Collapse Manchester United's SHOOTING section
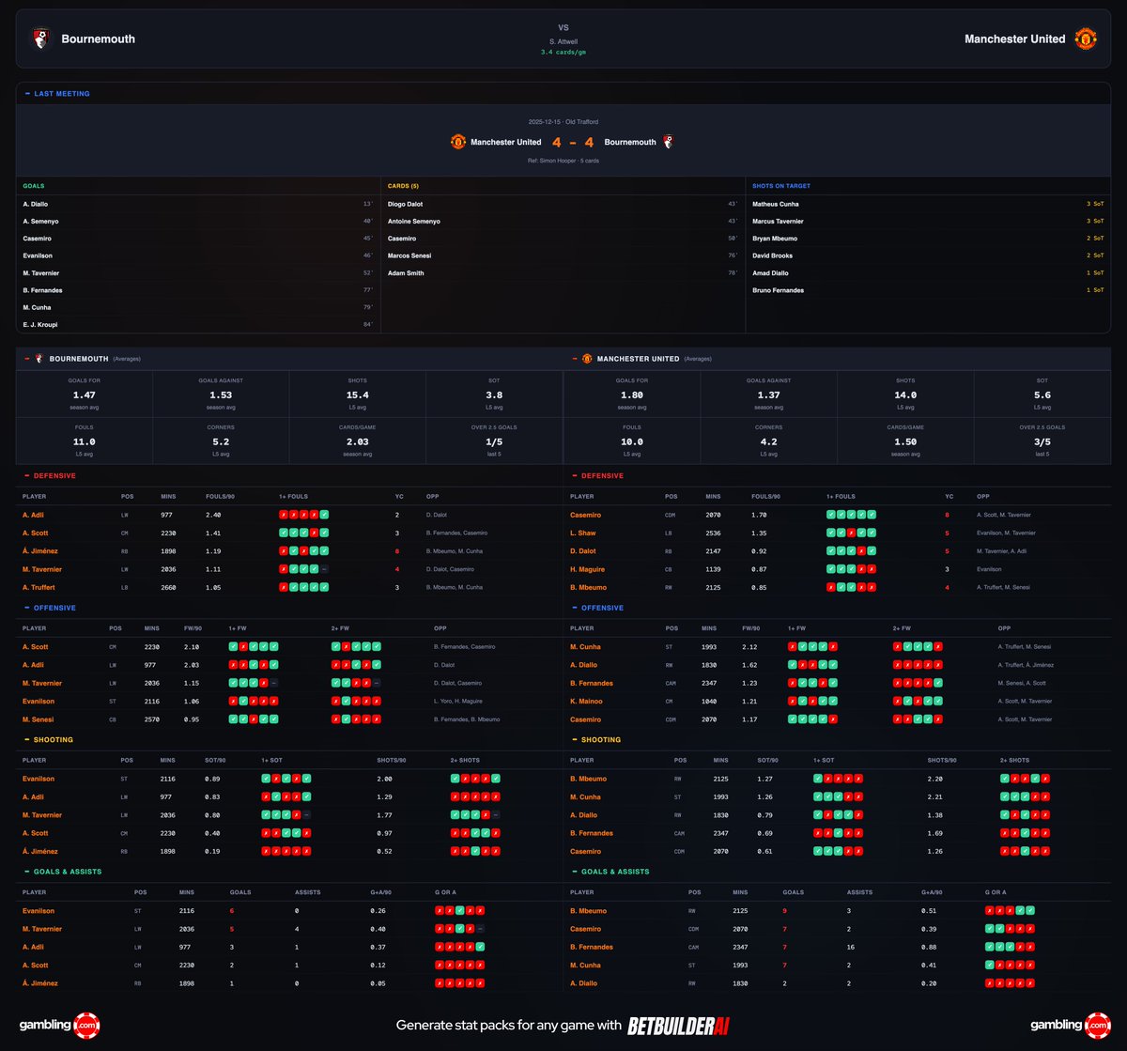Viewport: 1127px width, 1051px height. point(576,740)
